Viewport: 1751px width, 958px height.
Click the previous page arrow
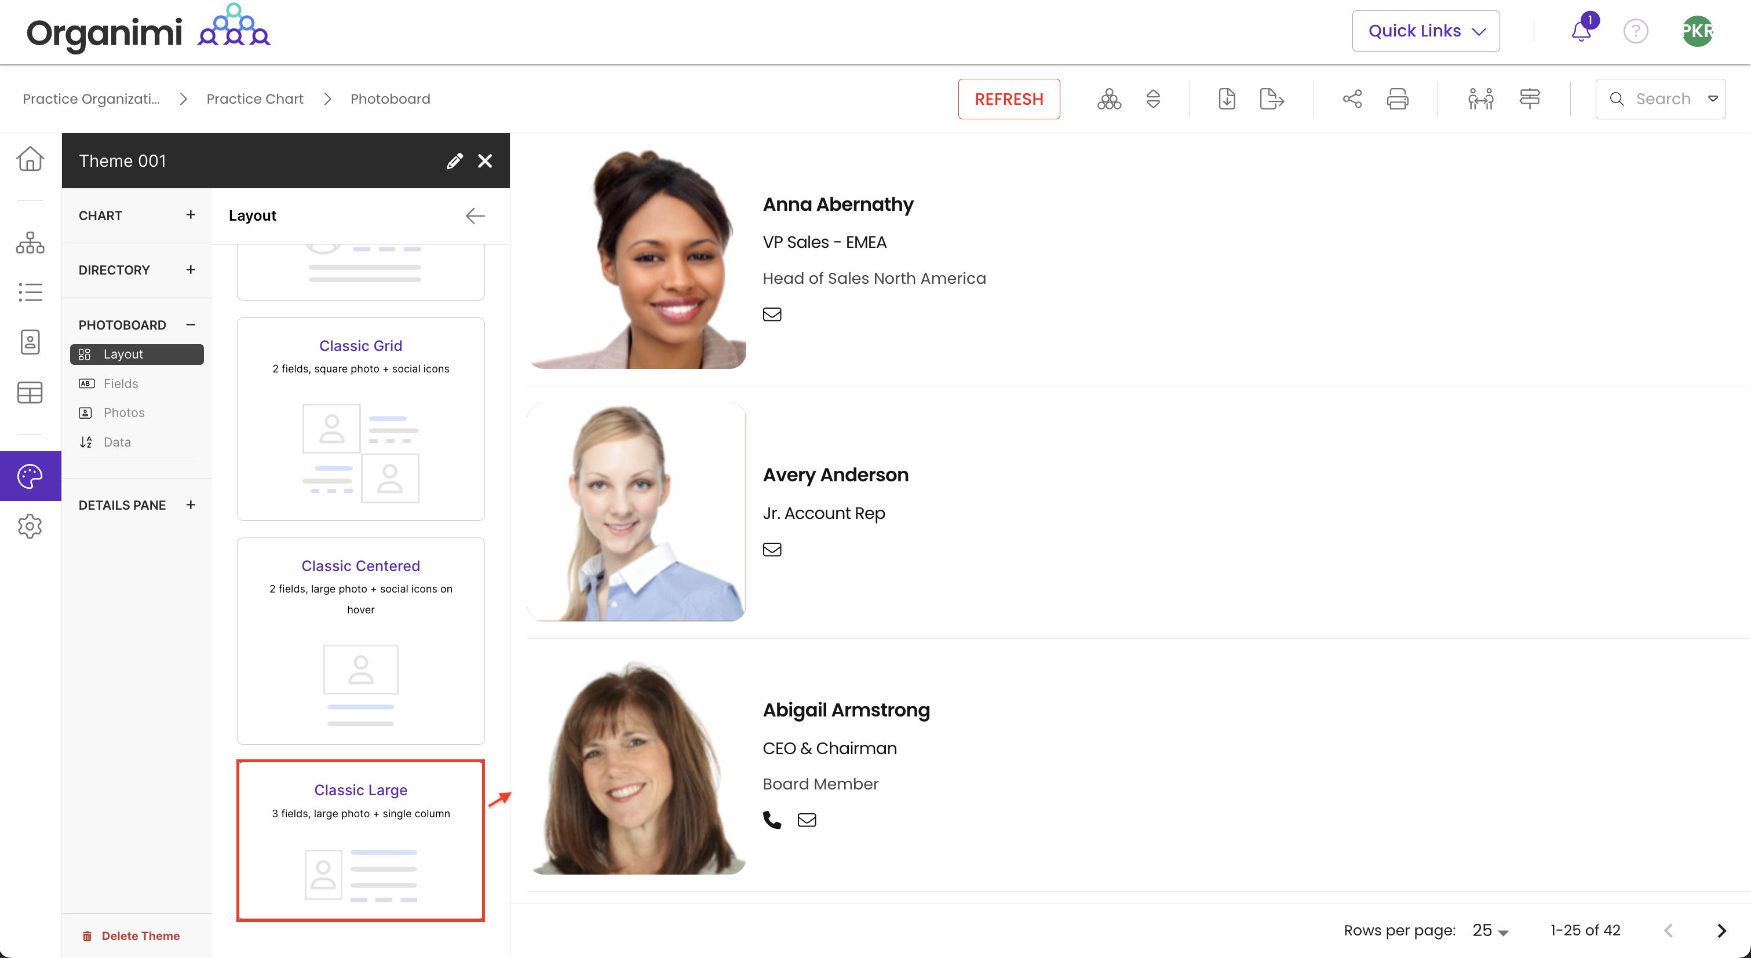point(1668,931)
